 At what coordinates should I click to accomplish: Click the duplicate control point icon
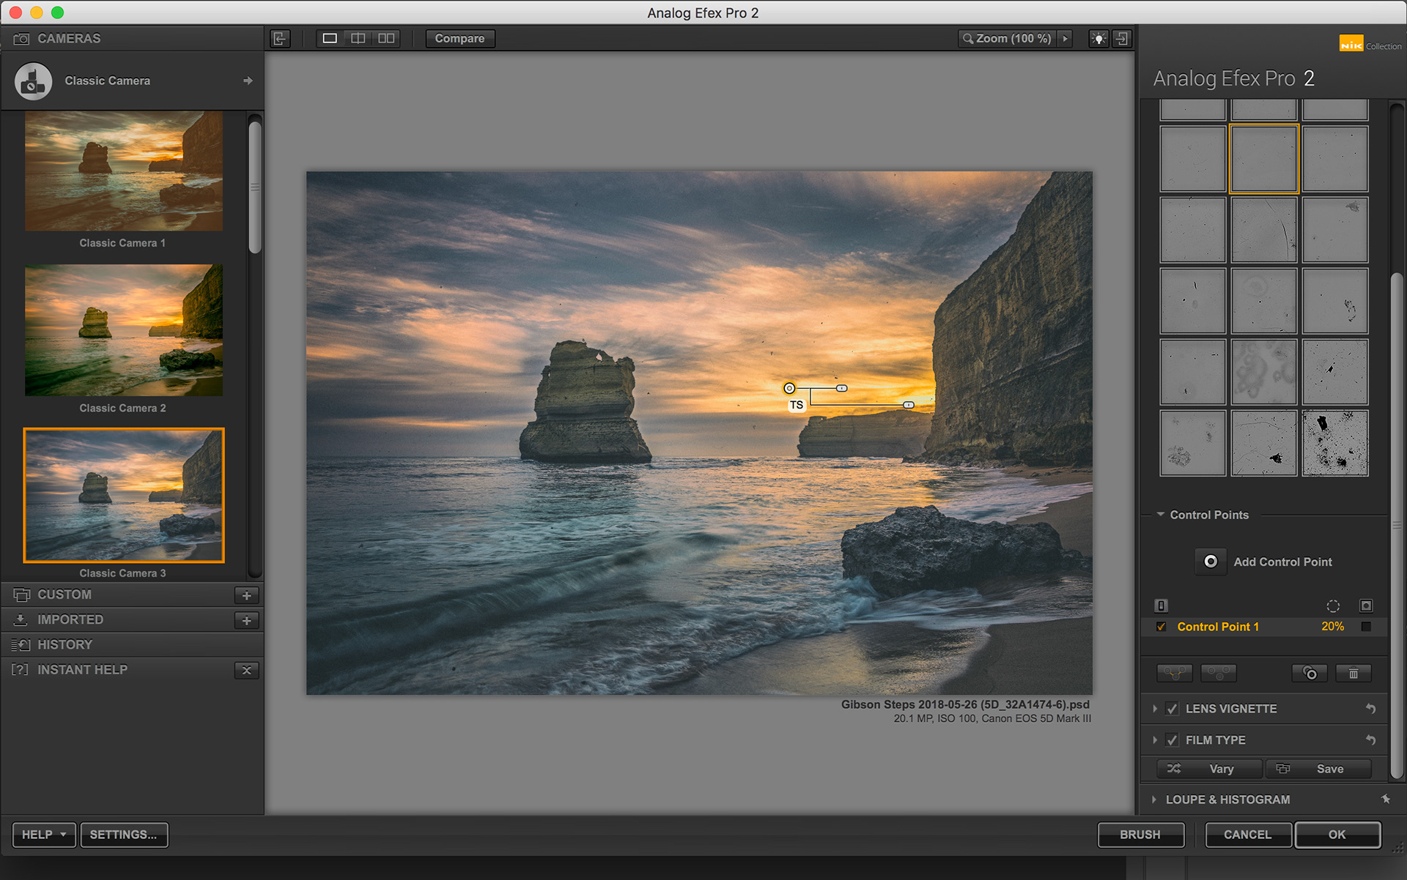(x=1309, y=673)
